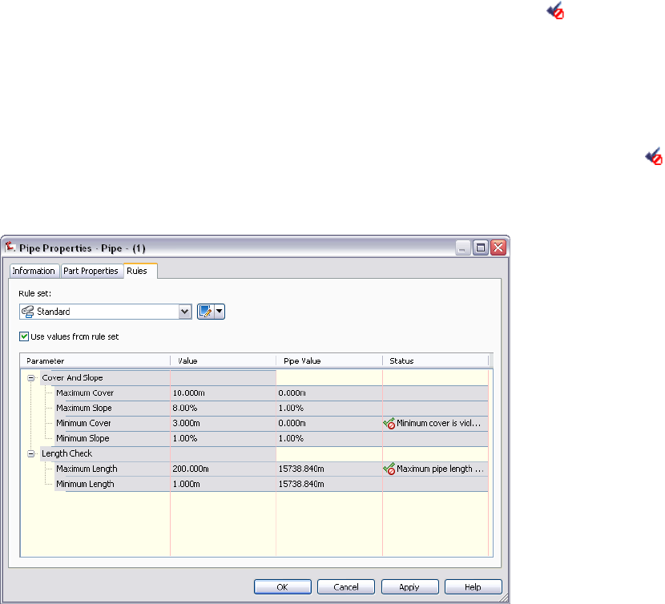Click the 3.000m Minimum Cover value

(186, 423)
